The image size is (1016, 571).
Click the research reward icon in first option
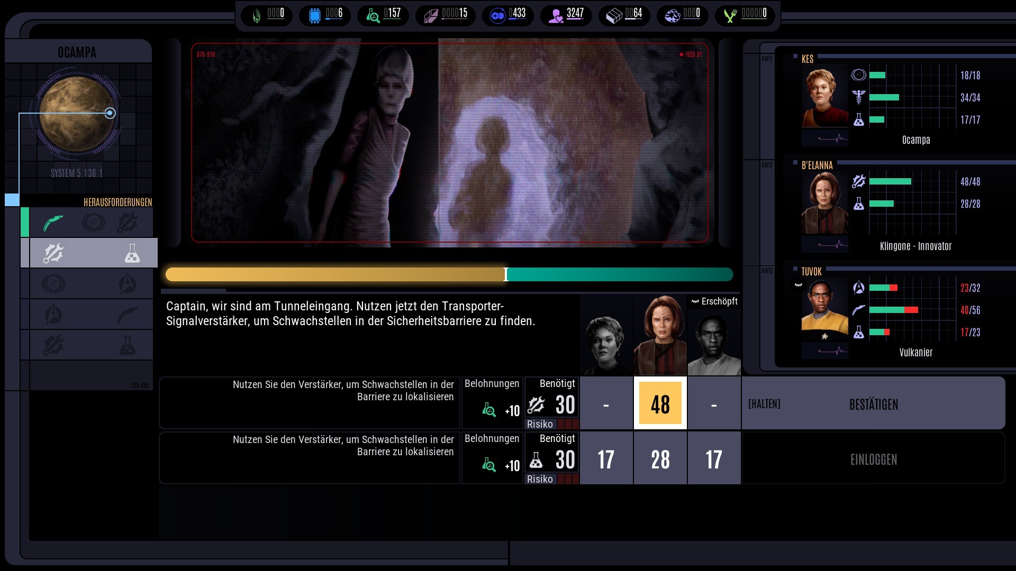click(x=489, y=410)
